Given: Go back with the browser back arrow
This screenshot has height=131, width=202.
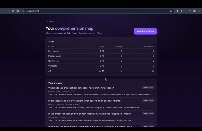Looking at the screenshot, I should (3, 11).
